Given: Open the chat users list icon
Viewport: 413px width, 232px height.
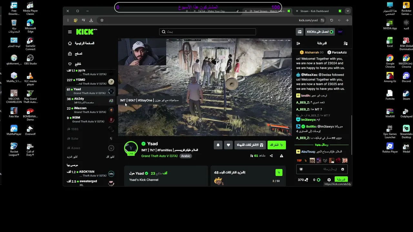Looking at the screenshot, I should pos(346,43).
